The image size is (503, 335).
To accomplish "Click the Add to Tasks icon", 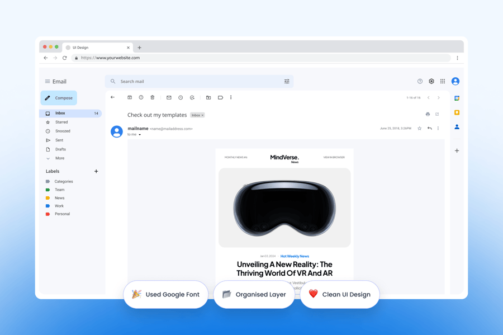I will click(192, 98).
